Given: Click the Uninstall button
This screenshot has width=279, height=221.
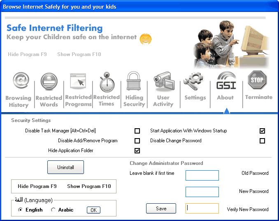Looking at the screenshot, I should click(x=65, y=167).
